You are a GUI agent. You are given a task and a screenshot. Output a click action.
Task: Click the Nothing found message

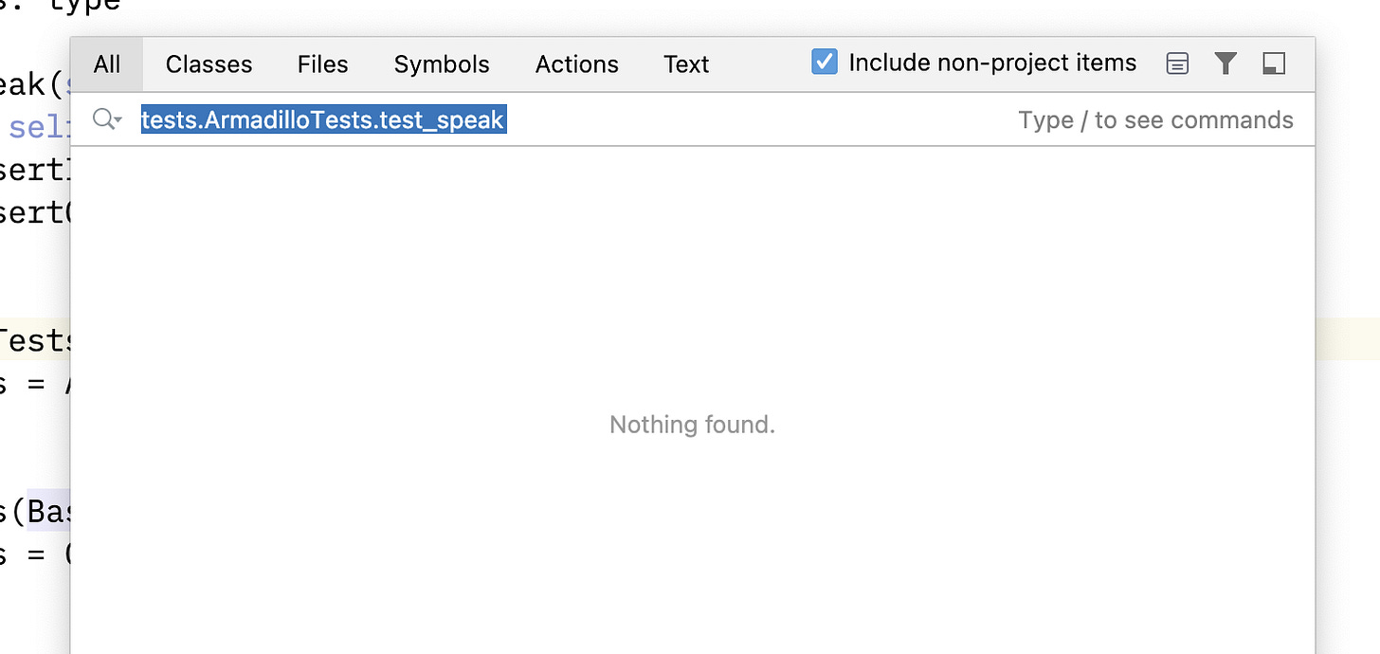[691, 424]
